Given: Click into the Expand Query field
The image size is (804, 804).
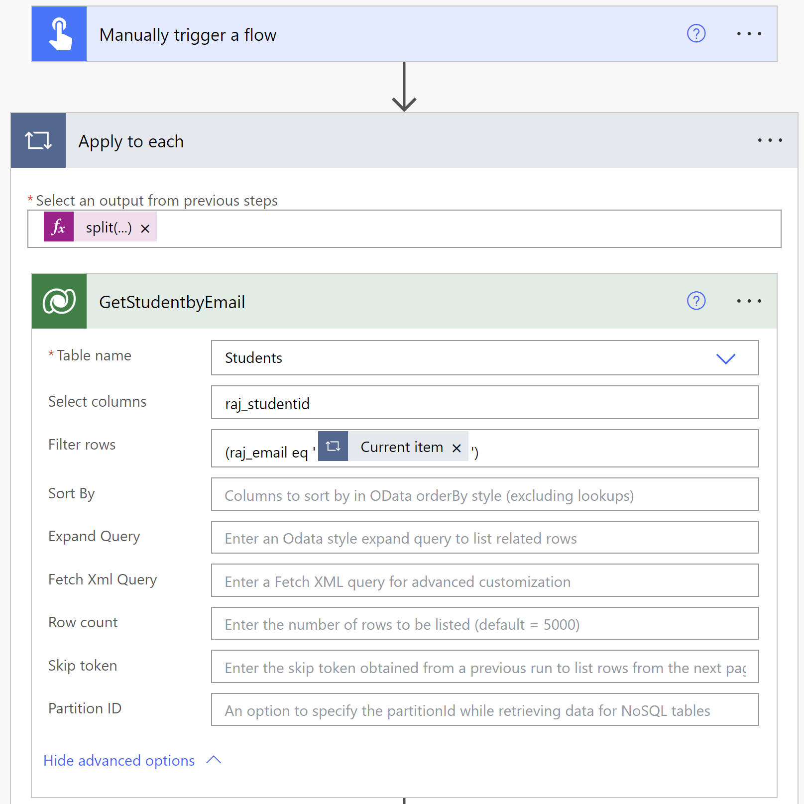Looking at the screenshot, I should [484, 538].
